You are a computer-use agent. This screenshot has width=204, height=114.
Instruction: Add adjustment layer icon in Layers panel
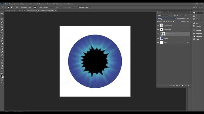pyautogui.click(x=180, y=85)
